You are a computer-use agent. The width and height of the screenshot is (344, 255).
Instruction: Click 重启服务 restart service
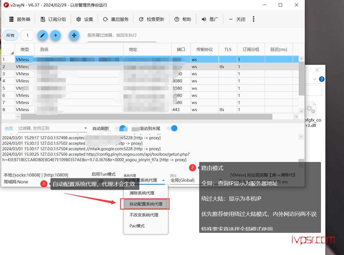[x=116, y=19]
